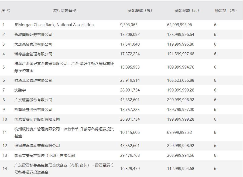
Task: Click amount 129,799,997.00
Action: tap(180, 110)
